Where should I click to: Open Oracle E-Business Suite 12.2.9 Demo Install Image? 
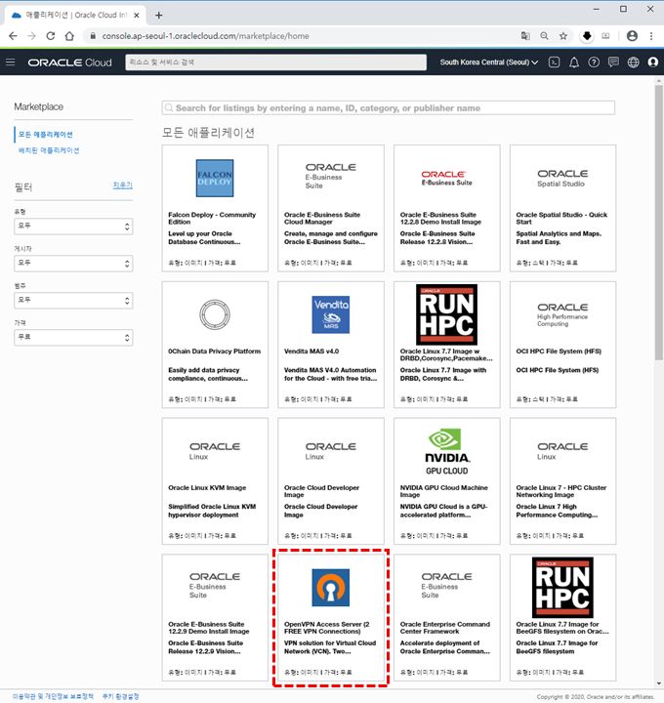click(215, 618)
